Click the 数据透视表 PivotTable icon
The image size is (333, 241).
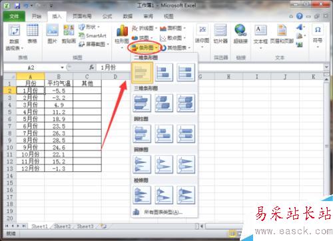14,37
